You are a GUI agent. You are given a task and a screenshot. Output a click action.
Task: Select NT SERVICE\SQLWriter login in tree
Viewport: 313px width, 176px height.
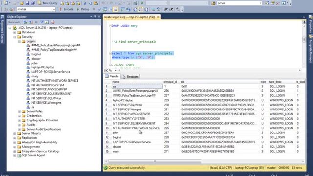[x=46, y=98]
